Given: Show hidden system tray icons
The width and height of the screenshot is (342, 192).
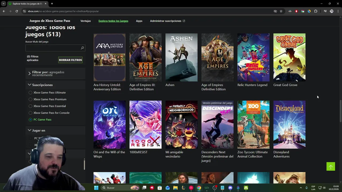Looking at the screenshot, I should click(x=301, y=188).
